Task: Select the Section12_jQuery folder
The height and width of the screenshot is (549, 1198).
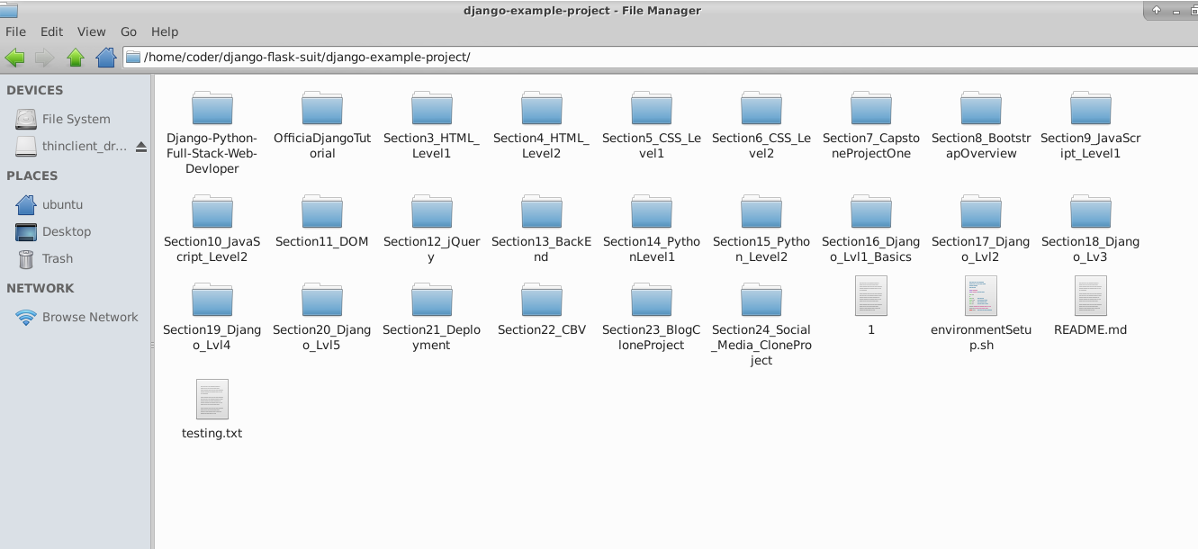Action: (432, 229)
